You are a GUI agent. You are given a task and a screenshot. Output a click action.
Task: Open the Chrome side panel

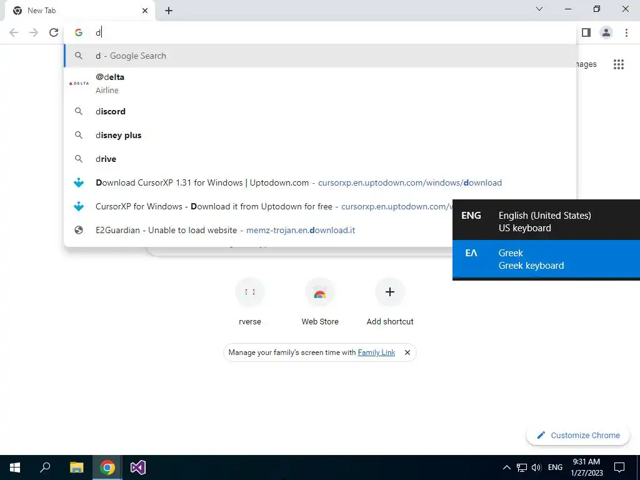pos(586,32)
